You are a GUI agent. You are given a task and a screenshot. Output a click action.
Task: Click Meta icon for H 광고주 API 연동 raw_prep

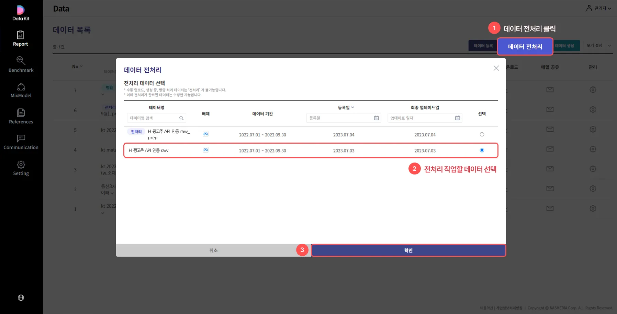click(x=205, y=134)
